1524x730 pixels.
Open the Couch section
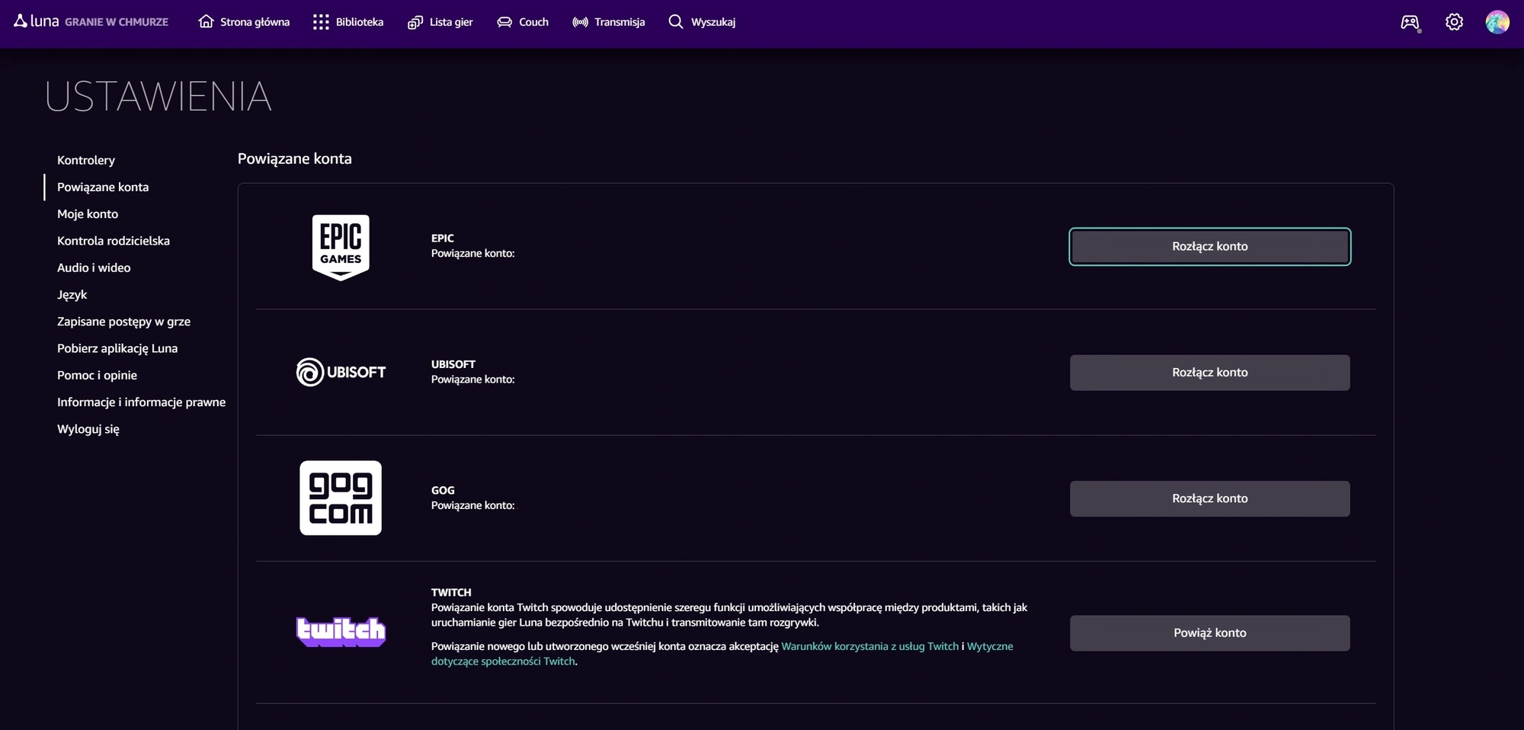coord(523,22)
